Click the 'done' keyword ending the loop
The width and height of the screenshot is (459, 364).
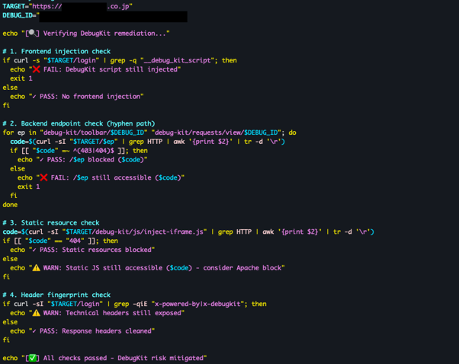click(x=10, y=205)
